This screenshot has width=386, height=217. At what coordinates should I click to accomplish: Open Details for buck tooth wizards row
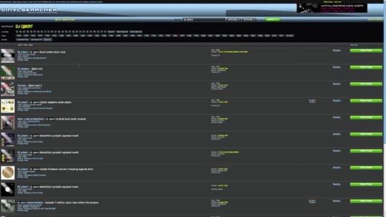(336, 117)
